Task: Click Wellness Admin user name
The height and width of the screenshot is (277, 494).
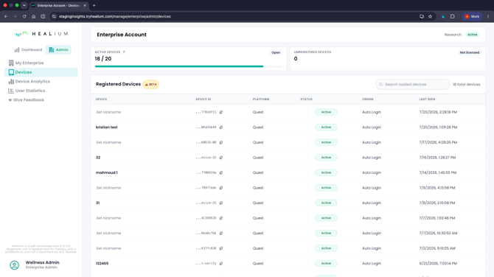Action: pos(42,262)
